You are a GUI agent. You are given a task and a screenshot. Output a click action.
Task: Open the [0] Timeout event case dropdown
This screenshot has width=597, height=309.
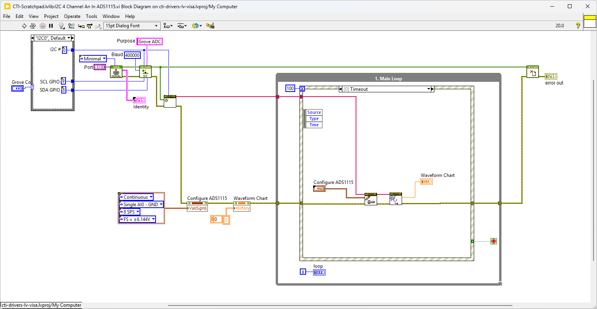(428, 89)
